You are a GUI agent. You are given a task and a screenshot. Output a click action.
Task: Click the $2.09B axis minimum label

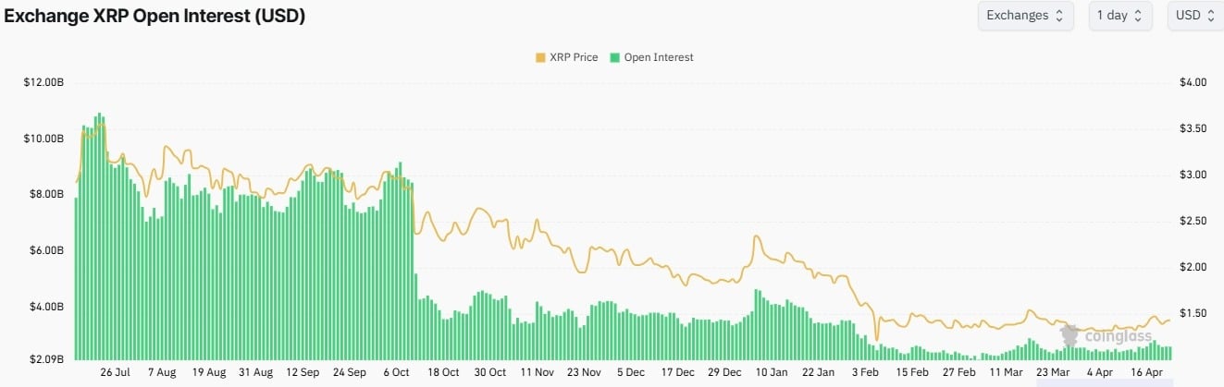point(43,358)
